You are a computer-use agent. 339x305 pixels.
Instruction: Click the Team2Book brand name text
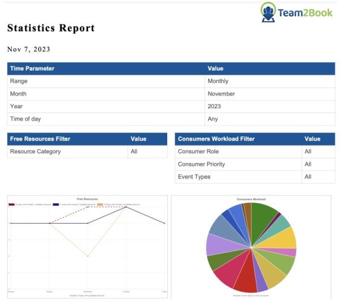click(305, 12)
